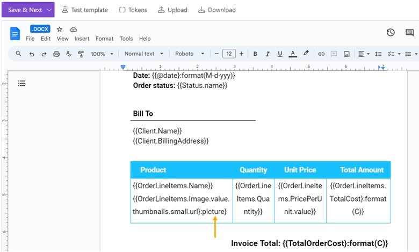Open the Format menu

point(105,39)
